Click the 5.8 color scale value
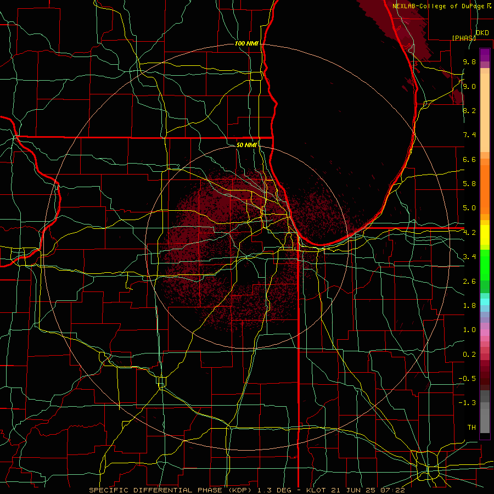Viewport: 494px width, 494px height. 469,184
